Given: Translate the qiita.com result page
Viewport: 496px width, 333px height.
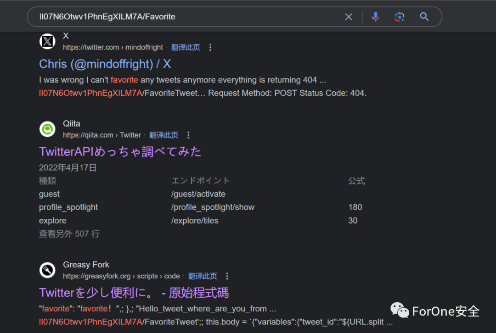Looking at the screenshot, I should tap(163, 135).
